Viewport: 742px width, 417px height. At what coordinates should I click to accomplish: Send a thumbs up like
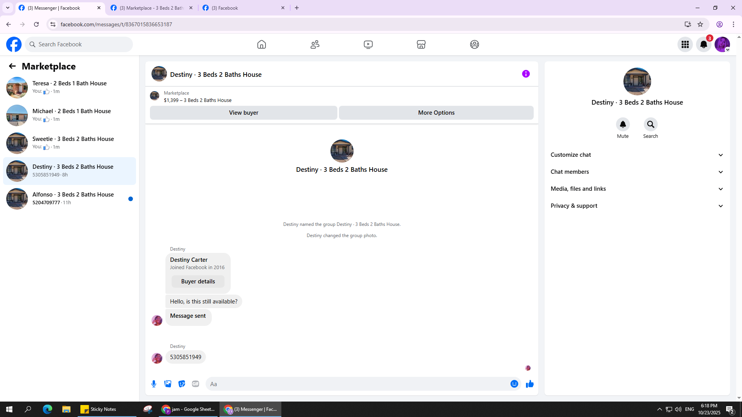529,384
